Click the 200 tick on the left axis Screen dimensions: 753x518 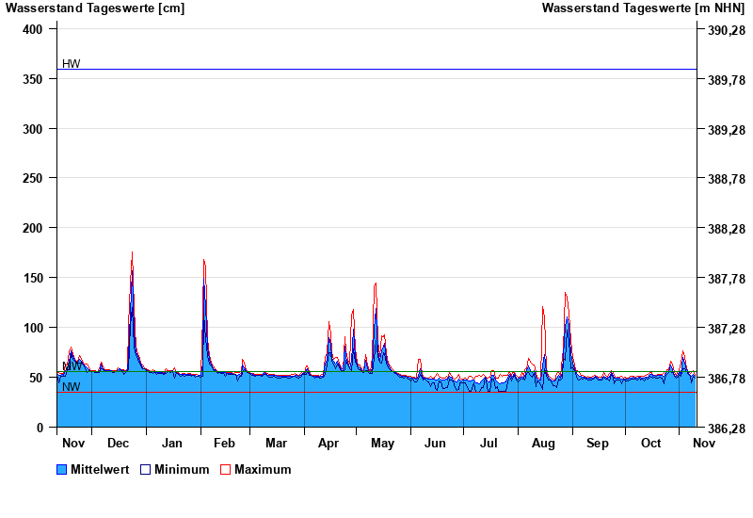tap(33, 228)
